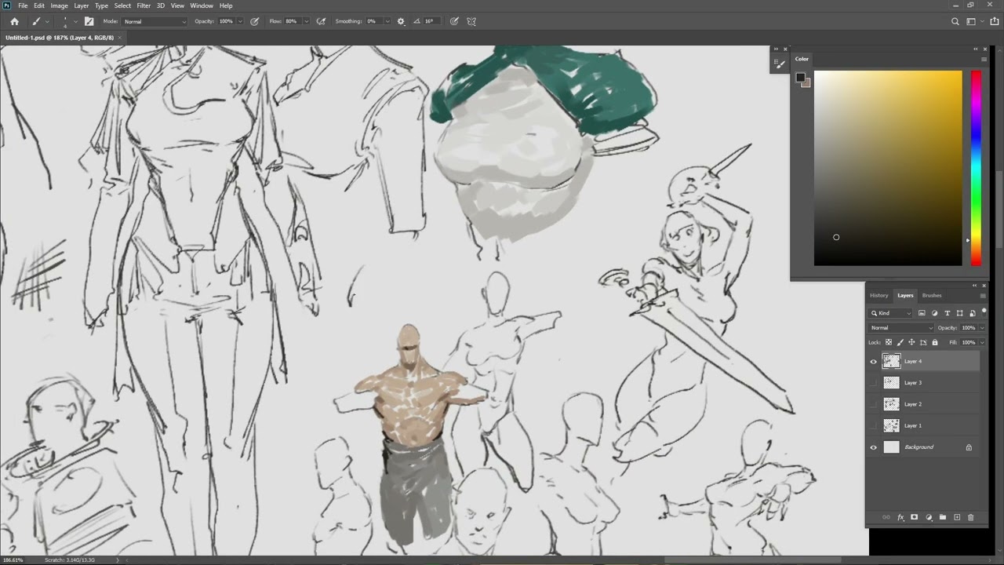Lock image pixels with brush icon
The image size is (1004, 565).
(900, 342)
